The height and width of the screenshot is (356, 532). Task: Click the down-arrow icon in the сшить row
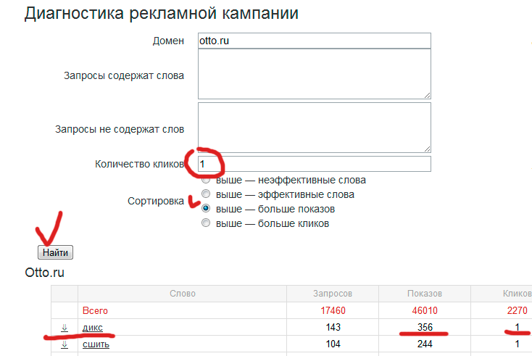(x=65, y=344)
